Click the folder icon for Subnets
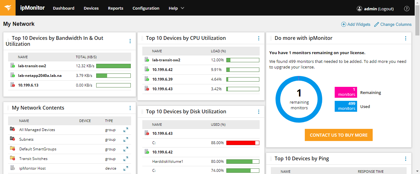This screenshot has width=420, height=174. pyautogui.click(x=12, y=139)
